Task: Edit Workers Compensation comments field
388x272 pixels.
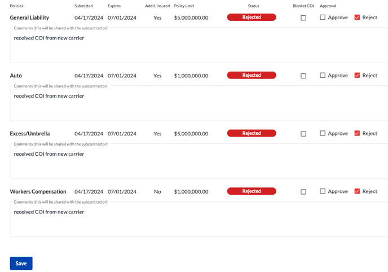Action: pyautogui.click(x=199, y=219)
